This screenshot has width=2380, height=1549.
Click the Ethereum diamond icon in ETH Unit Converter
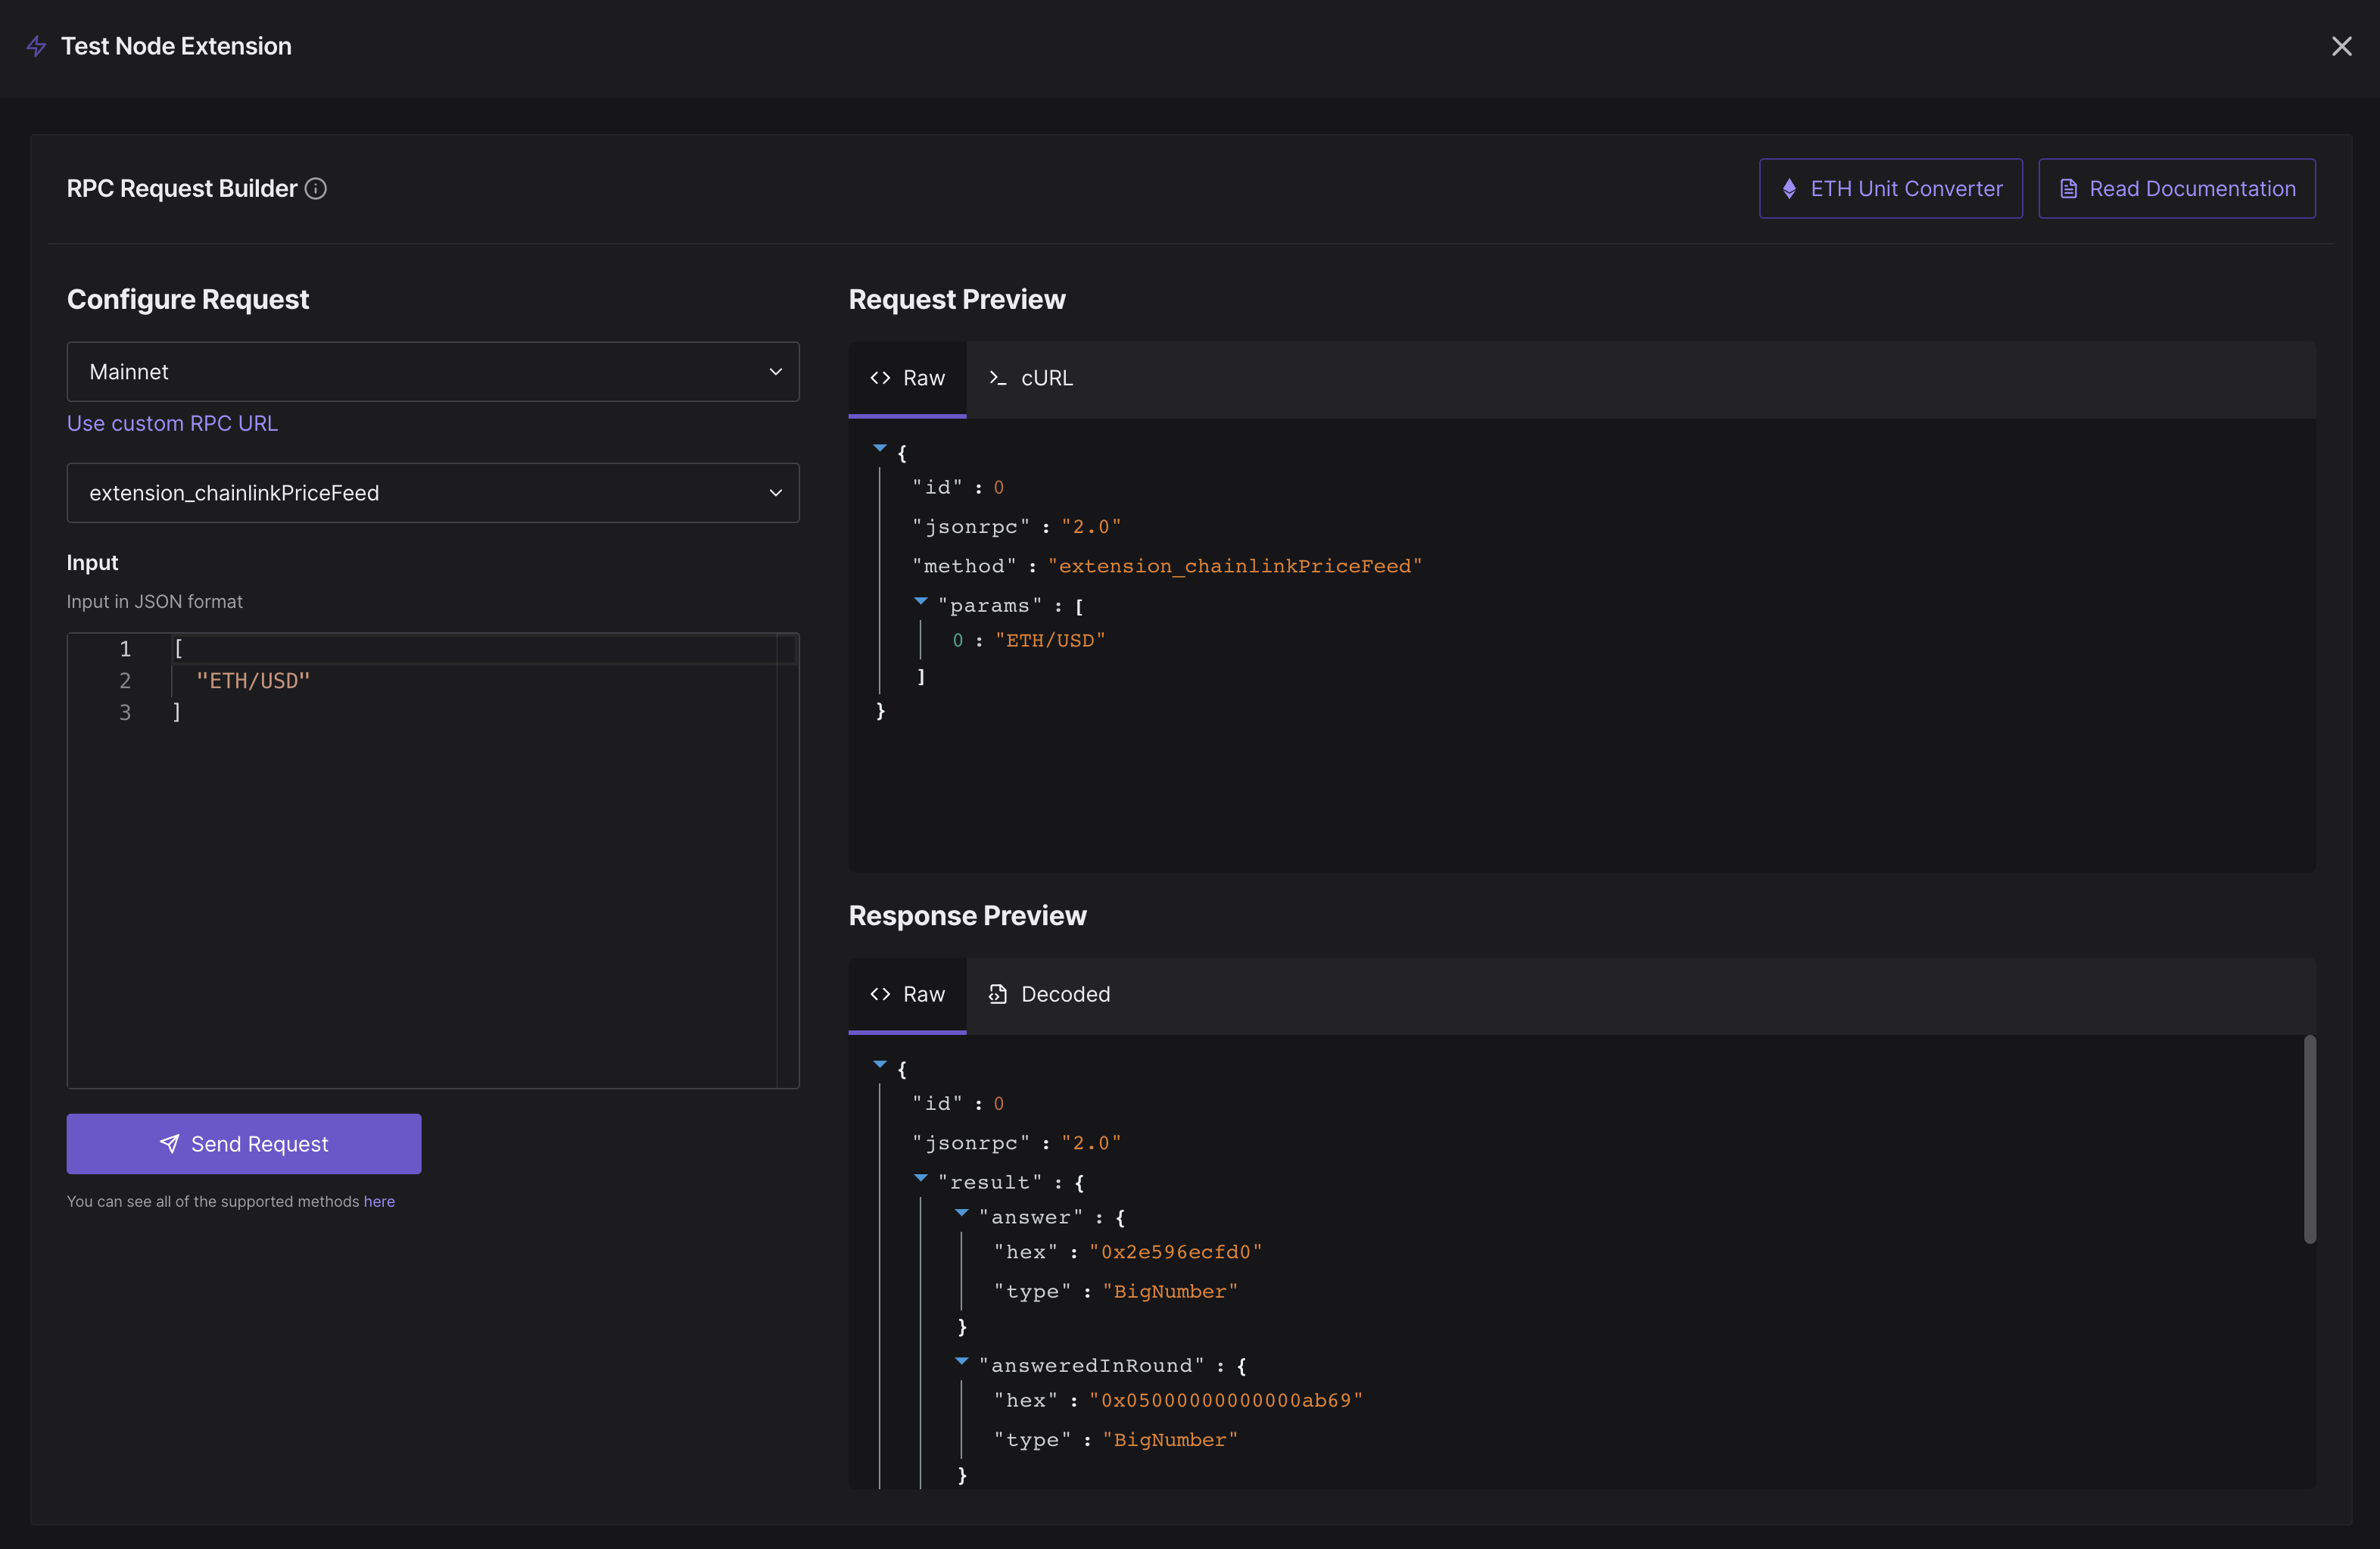pyautogui.click(x=1789, y=189)
